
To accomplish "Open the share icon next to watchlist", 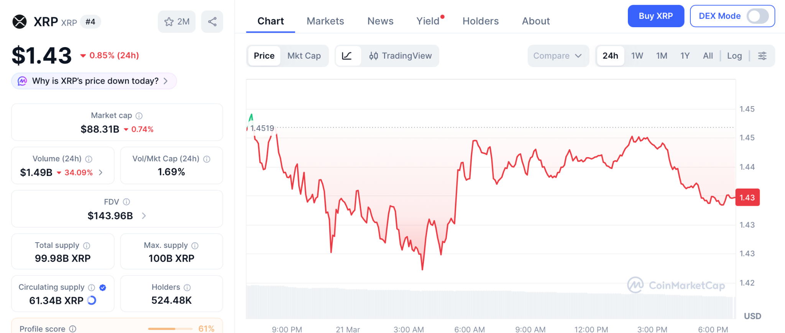I will coord(212,22).
